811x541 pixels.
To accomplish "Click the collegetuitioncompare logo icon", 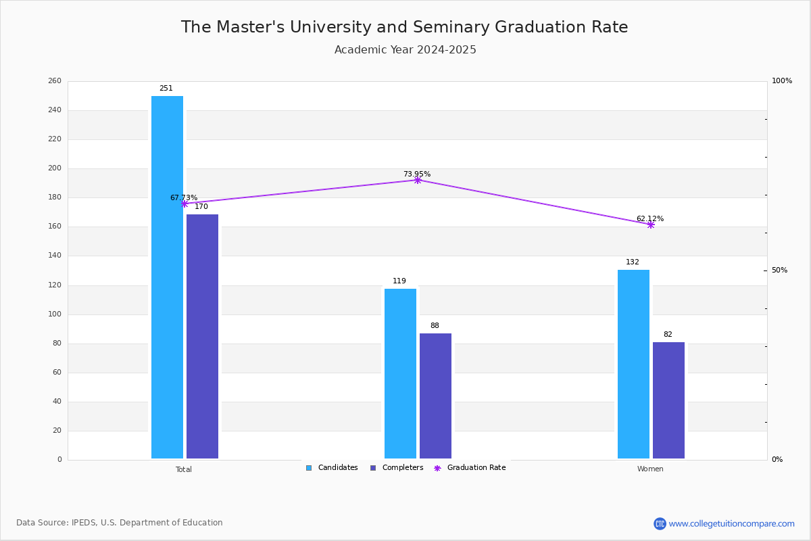I will click(660, 523).
